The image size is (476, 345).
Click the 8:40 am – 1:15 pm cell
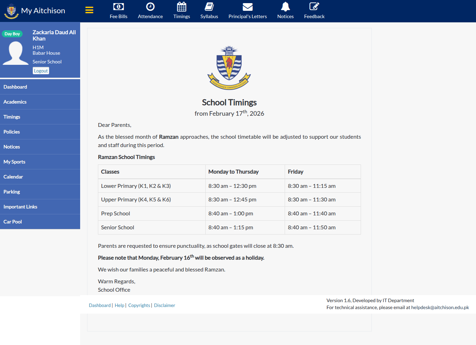coord(245,228)
